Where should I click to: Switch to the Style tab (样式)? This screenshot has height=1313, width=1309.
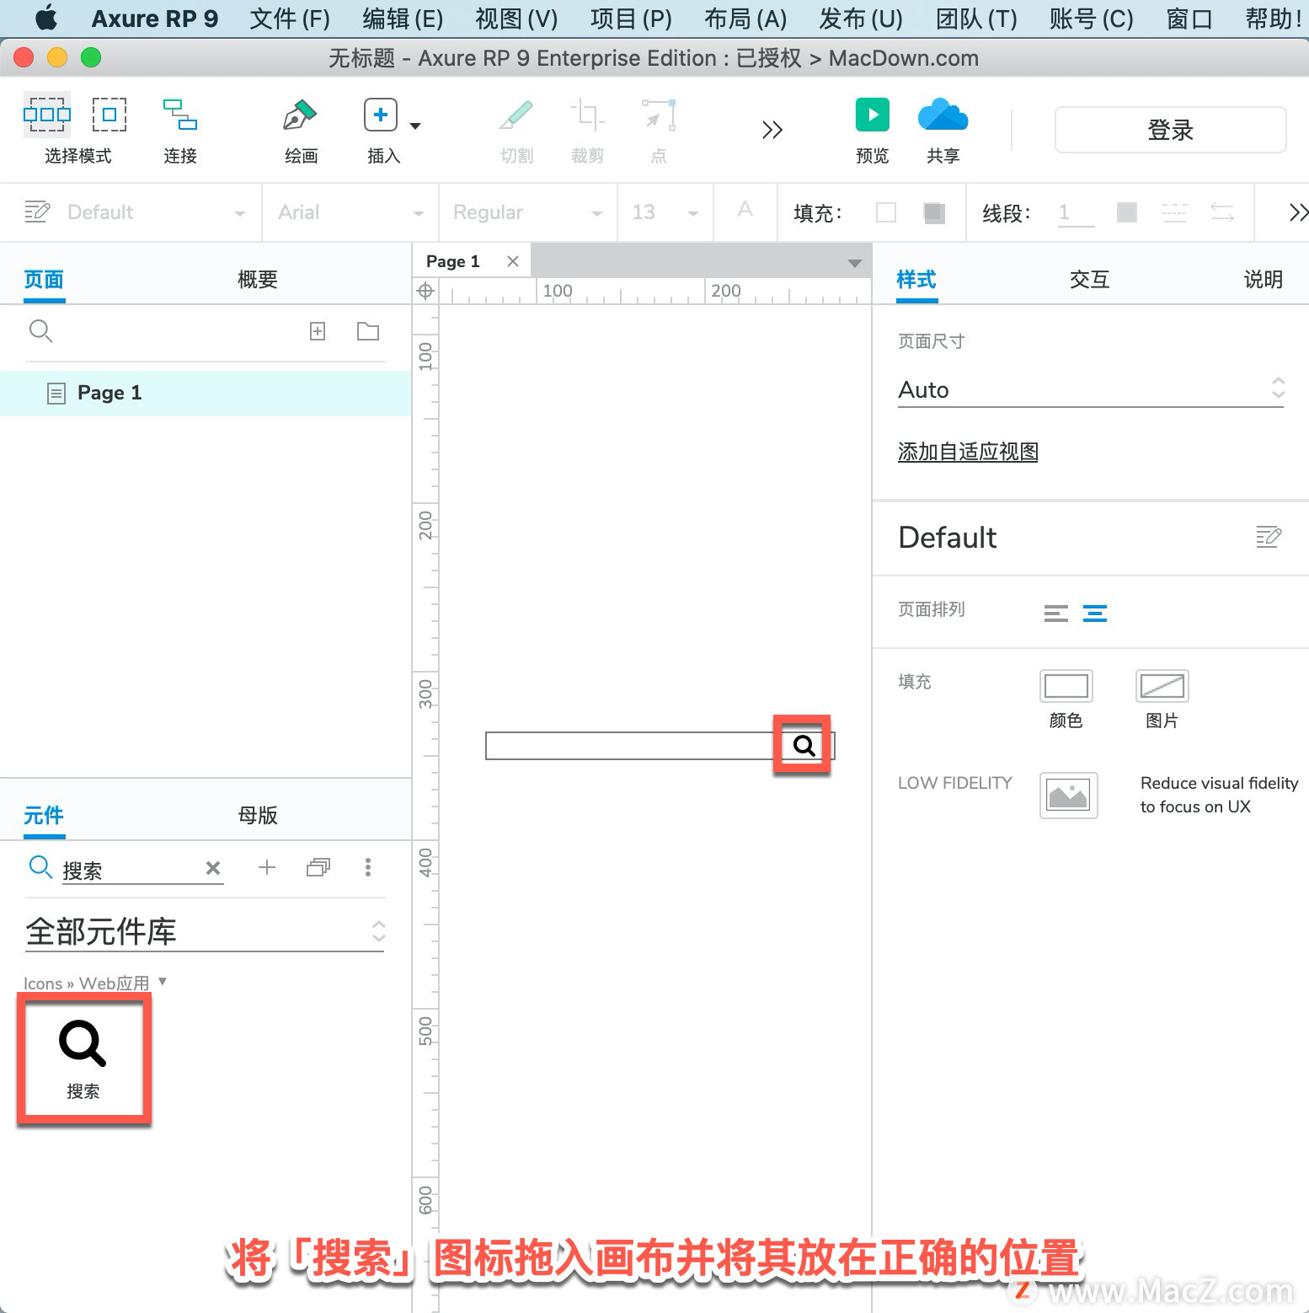coord(916,279)
